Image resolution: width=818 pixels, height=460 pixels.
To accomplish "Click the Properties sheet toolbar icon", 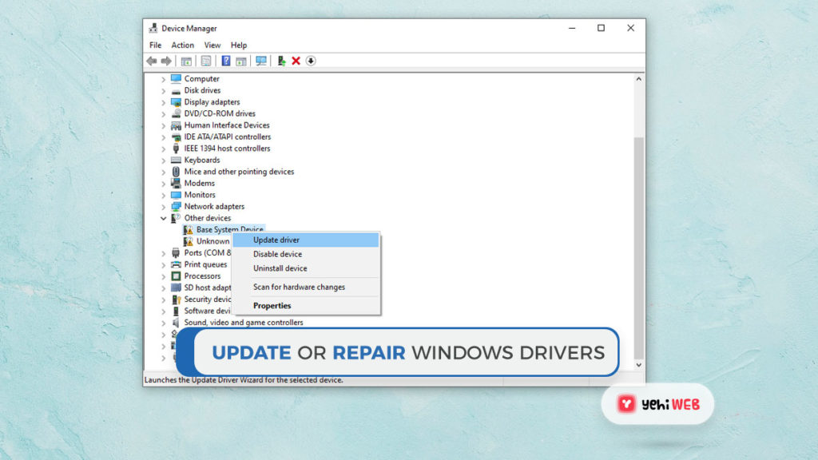I will tap(206, 61).
